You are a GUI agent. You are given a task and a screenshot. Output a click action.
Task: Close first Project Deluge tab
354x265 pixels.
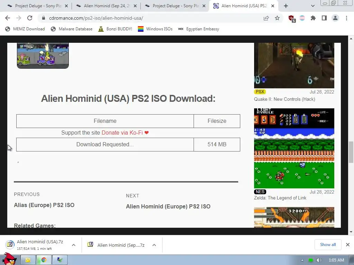coord(66,6)
